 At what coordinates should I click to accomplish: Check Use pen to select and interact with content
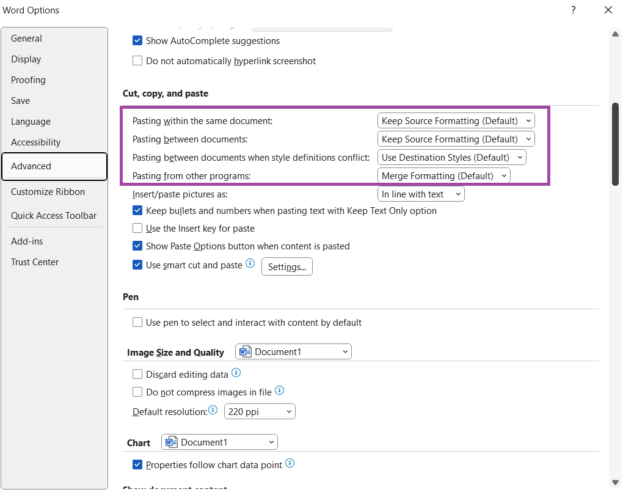(x=137, y=322)
